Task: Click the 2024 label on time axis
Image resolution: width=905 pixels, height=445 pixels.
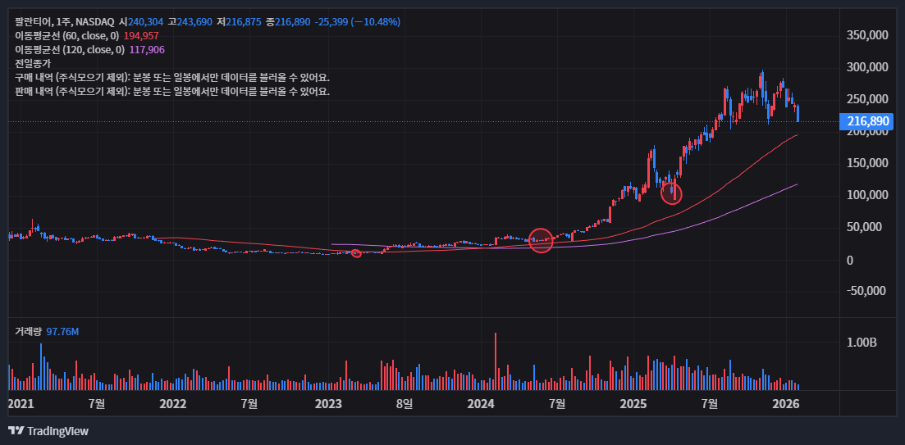Action: 482,403
